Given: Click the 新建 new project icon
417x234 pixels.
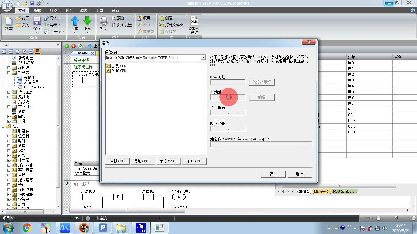Looking at the screenshot, I should (9, 21).
